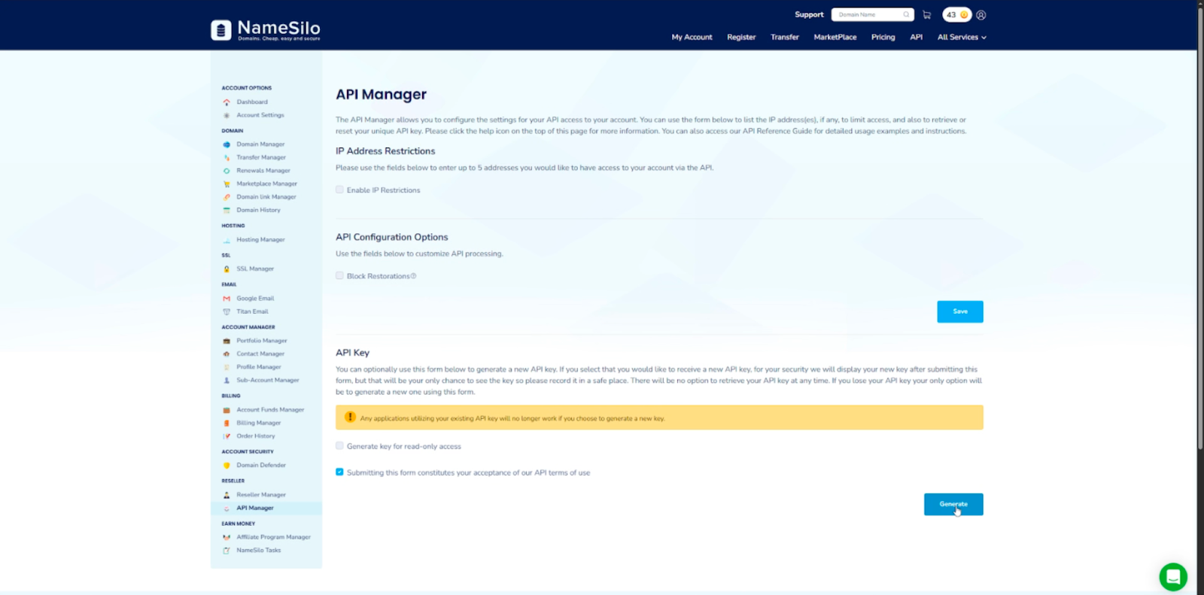Viewport: 1204px width, 595px height.
Task: Enable IP Restrictions checkbox
Action: pos(339,190)
